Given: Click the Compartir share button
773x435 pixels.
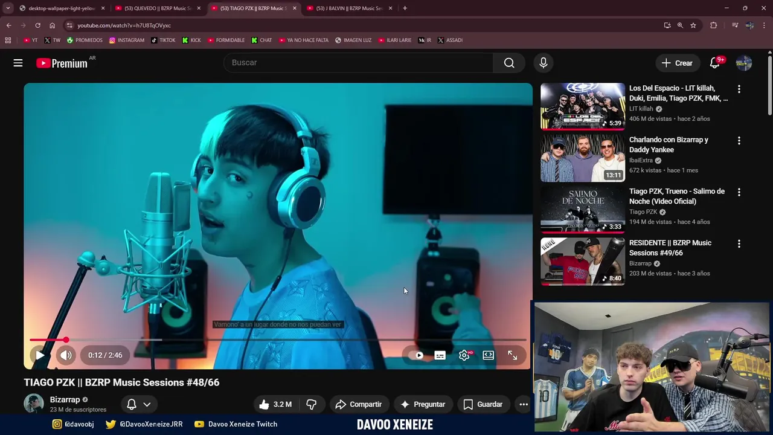Looking at the screenshot, I should tap(359, 404).
